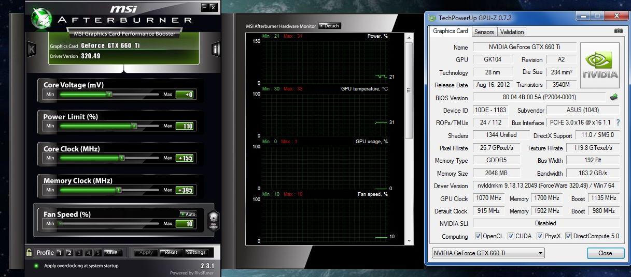The width and height of the screenshot is (631, 277).
Task: Click the NVIDIA SLI Disabled field
Action: point(546,224)
